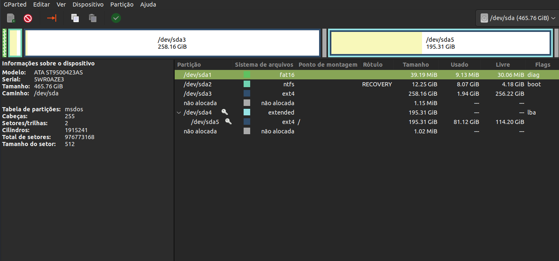The width and height of the screenshot is (559, 261).
Task: Click the key icon beside /dev/sda5
Action: click(228, 122)
